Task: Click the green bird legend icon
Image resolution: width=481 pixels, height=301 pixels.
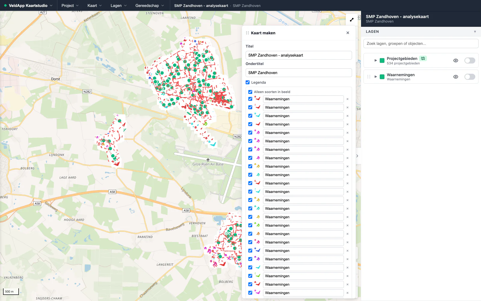Action: (x=257, y=225)
